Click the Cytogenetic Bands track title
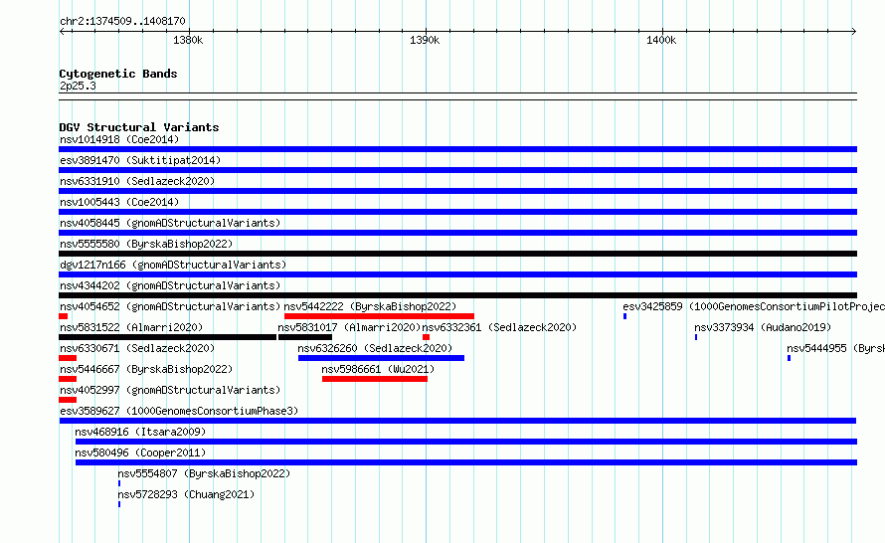Viewport: 885px width, 543px height. coord(118,74)
